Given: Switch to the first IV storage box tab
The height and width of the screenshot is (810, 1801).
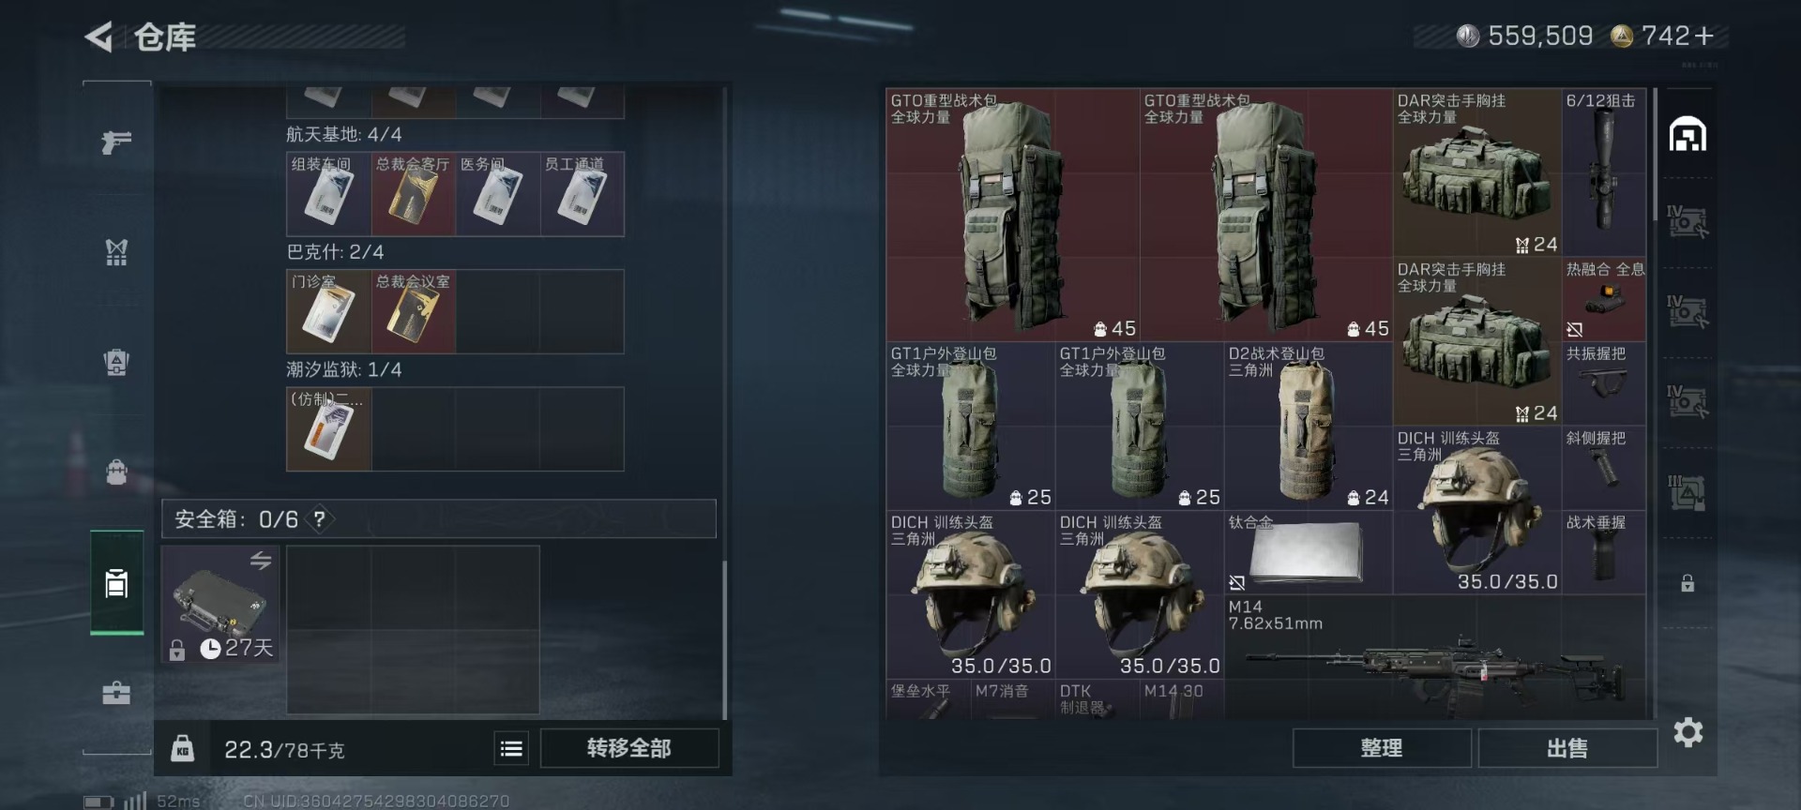Looking at the screenshot, I should (1687, 222).
